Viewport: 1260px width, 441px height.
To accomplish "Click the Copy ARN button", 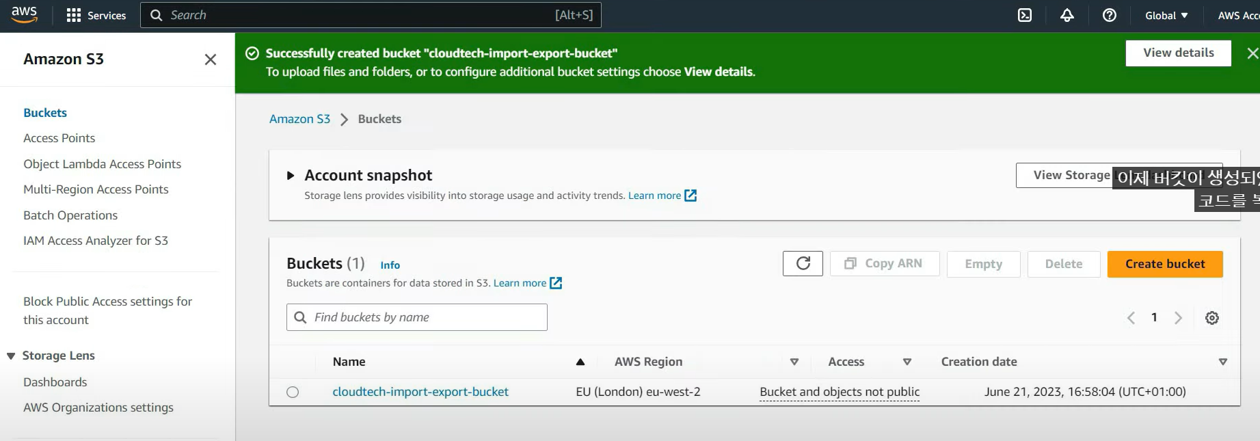I will [x=885, y=264].
